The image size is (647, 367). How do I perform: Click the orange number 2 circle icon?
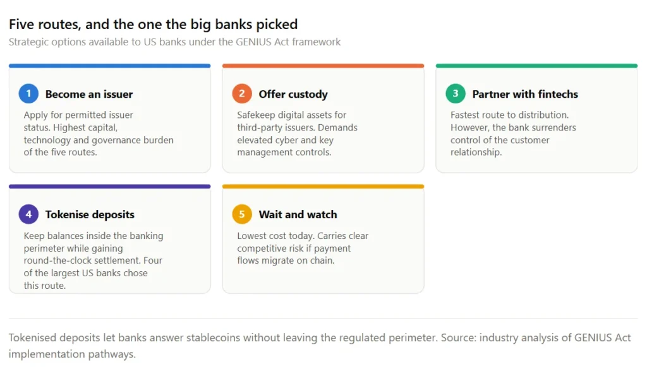(x=242, y=93)
